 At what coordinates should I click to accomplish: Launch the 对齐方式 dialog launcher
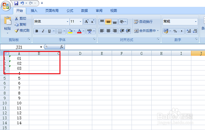tap(158, 39)
